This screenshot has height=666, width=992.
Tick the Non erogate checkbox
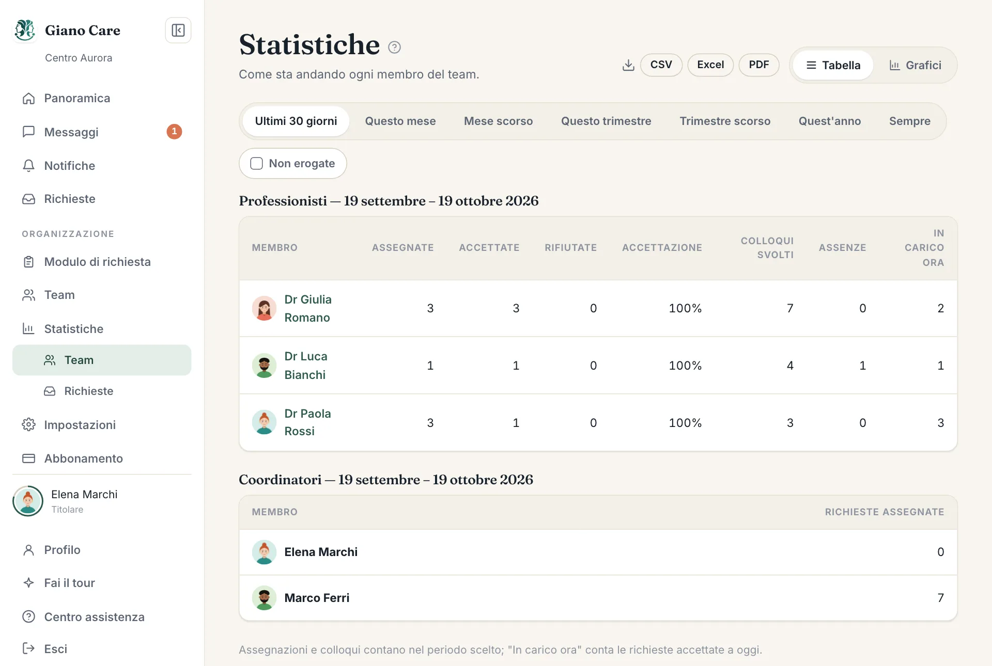tap(257, 164)
